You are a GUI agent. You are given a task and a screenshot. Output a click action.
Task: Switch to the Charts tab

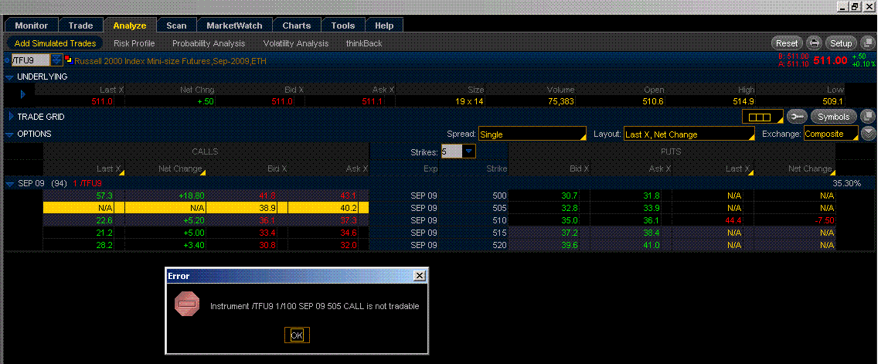click(297, 26)
